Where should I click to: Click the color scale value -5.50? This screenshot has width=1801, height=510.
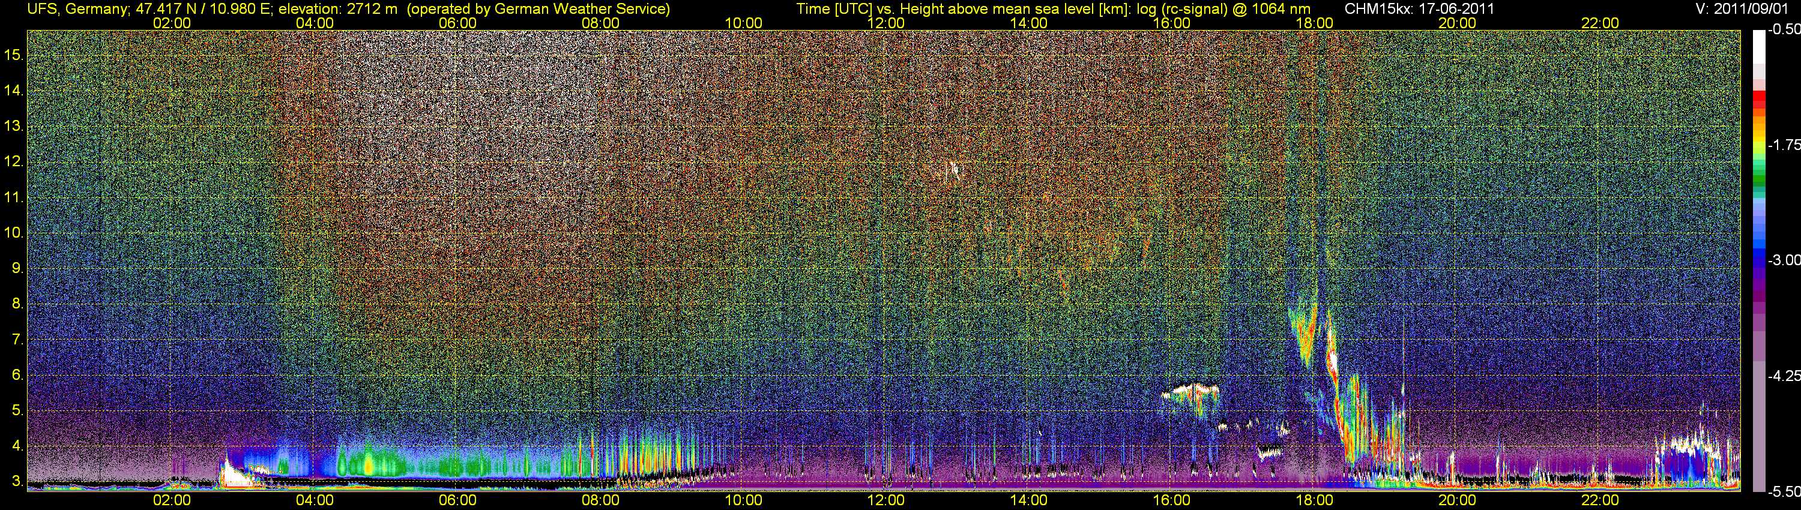[x=1784, y=492]
